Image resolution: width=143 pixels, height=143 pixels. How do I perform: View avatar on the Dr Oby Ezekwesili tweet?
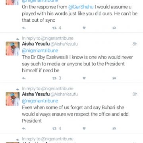[x=13, y=48]
